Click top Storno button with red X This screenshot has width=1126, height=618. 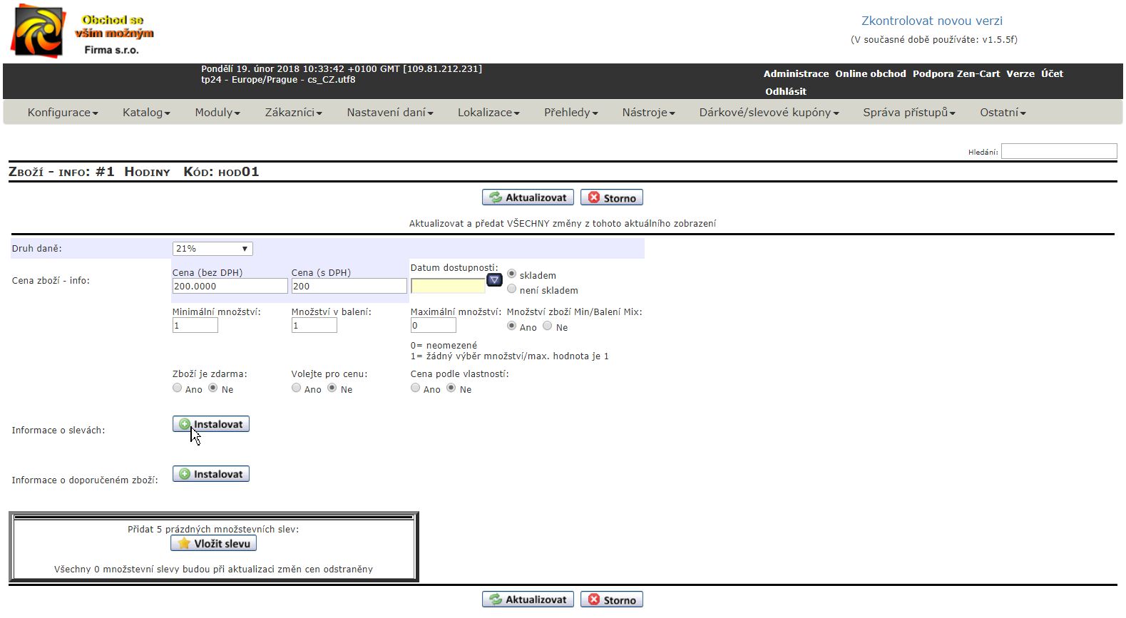coord(611,197)
